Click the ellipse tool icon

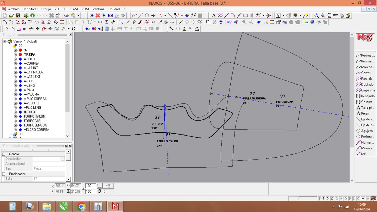36,22
